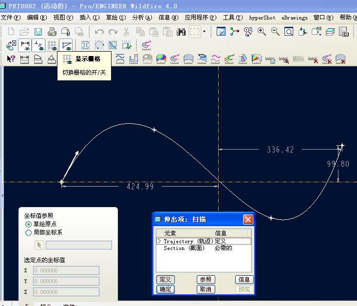Image resolution: width=357 pixels, height=306 pixels.
Task: Click the 参照 button in sweep dialog
Action: 206,280
